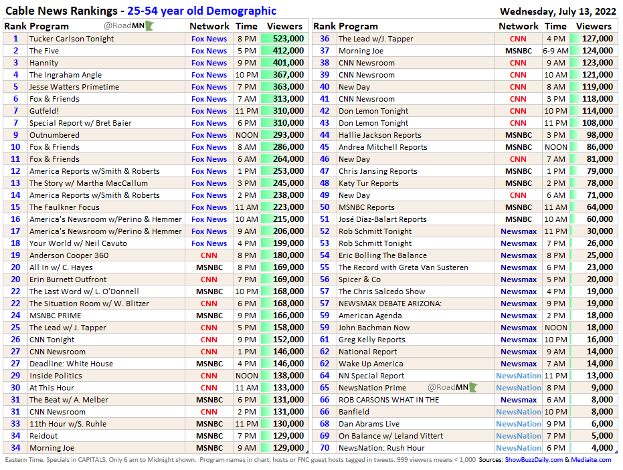Image resolution: width=623 pixels, height=470 pixels.
Task: Select 'Andrea Mitchell Reports' program cell
Action: click(416, 147)
